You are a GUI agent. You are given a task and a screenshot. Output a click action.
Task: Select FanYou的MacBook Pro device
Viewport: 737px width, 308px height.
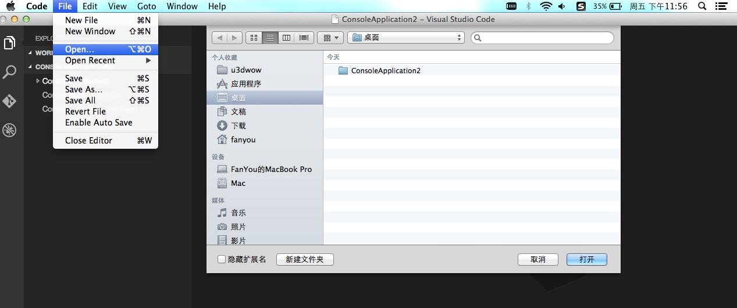click(265, 169)
